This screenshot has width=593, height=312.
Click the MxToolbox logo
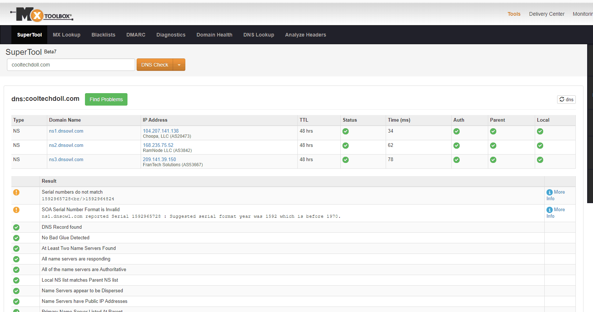[41, 15]
